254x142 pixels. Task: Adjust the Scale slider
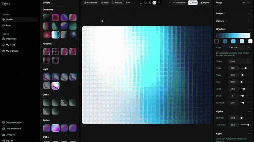pyautogui.click(x=245, y=89)
